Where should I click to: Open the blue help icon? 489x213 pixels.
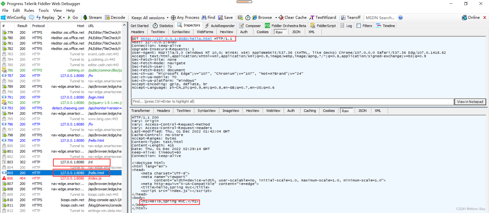coord(400,18)
